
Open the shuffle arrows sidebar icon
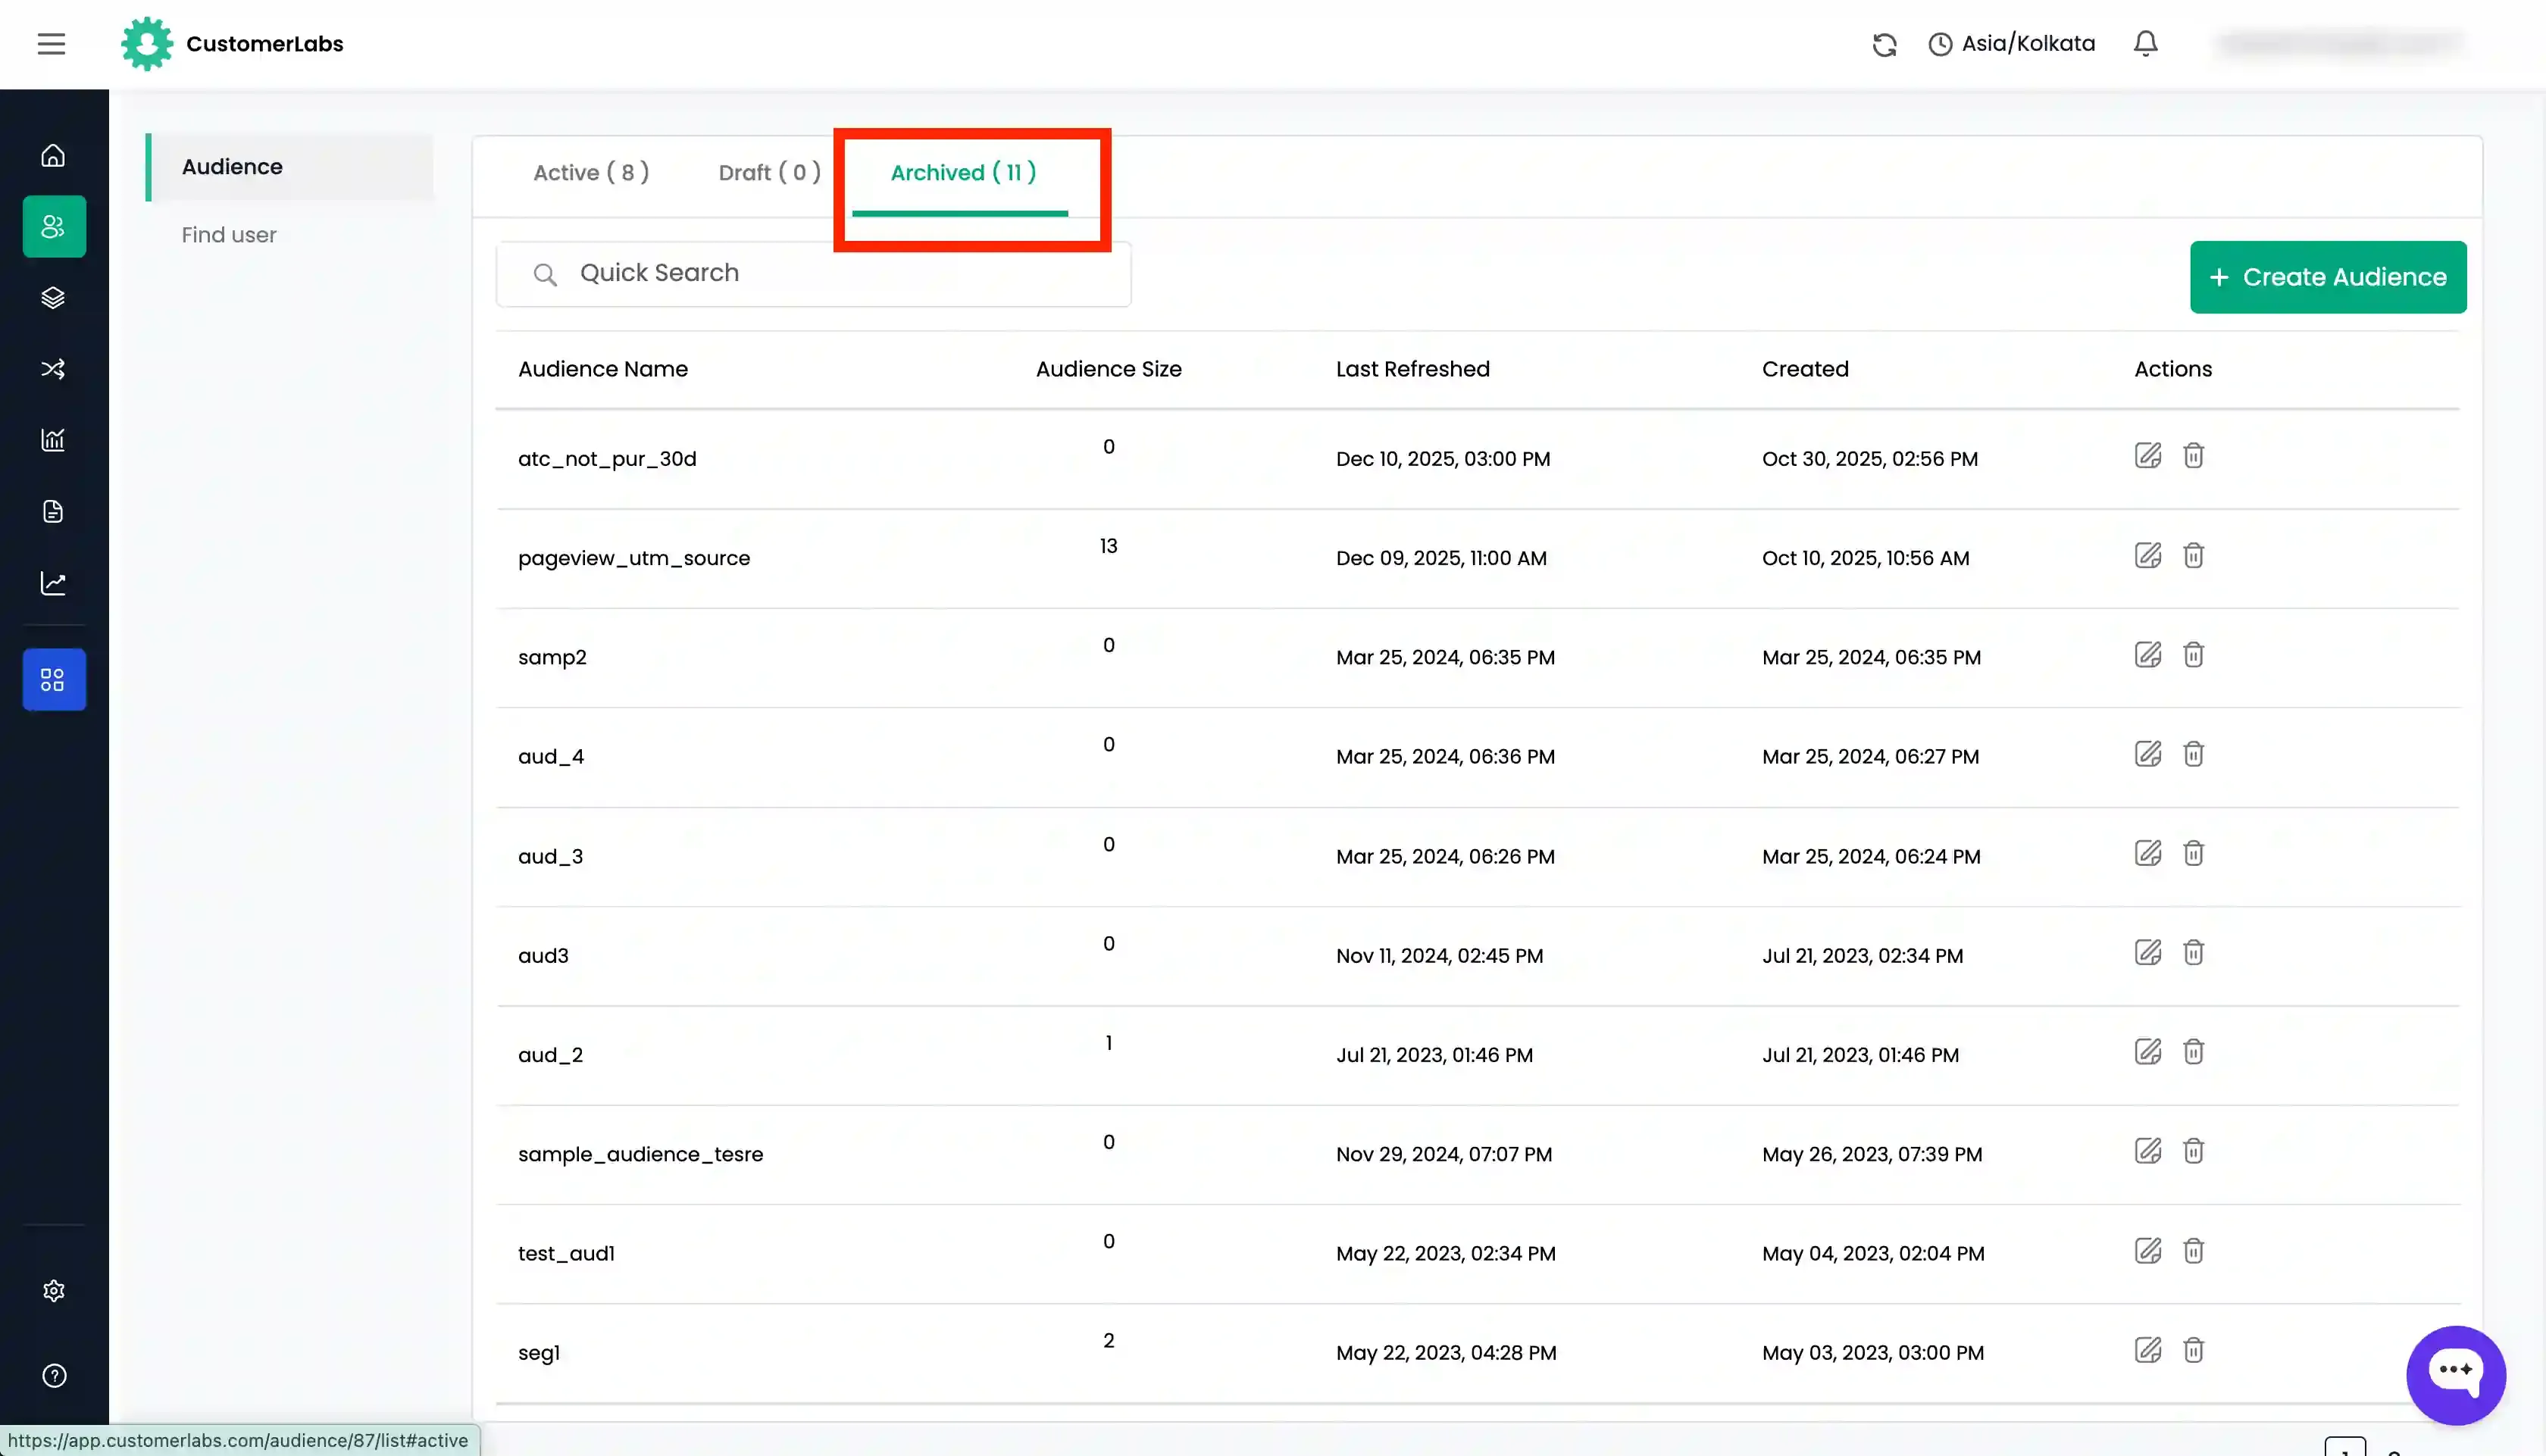tap(53, 369)
